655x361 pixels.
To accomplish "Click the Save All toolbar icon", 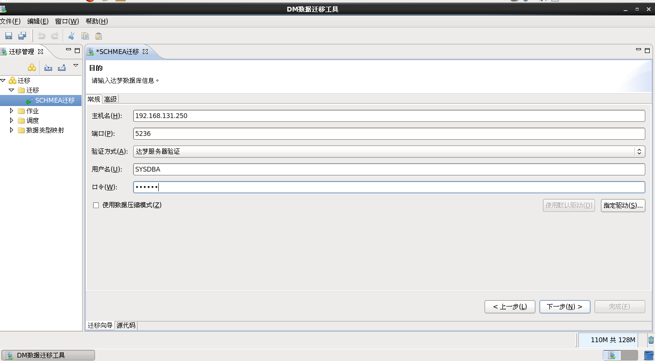I will 22,36.
